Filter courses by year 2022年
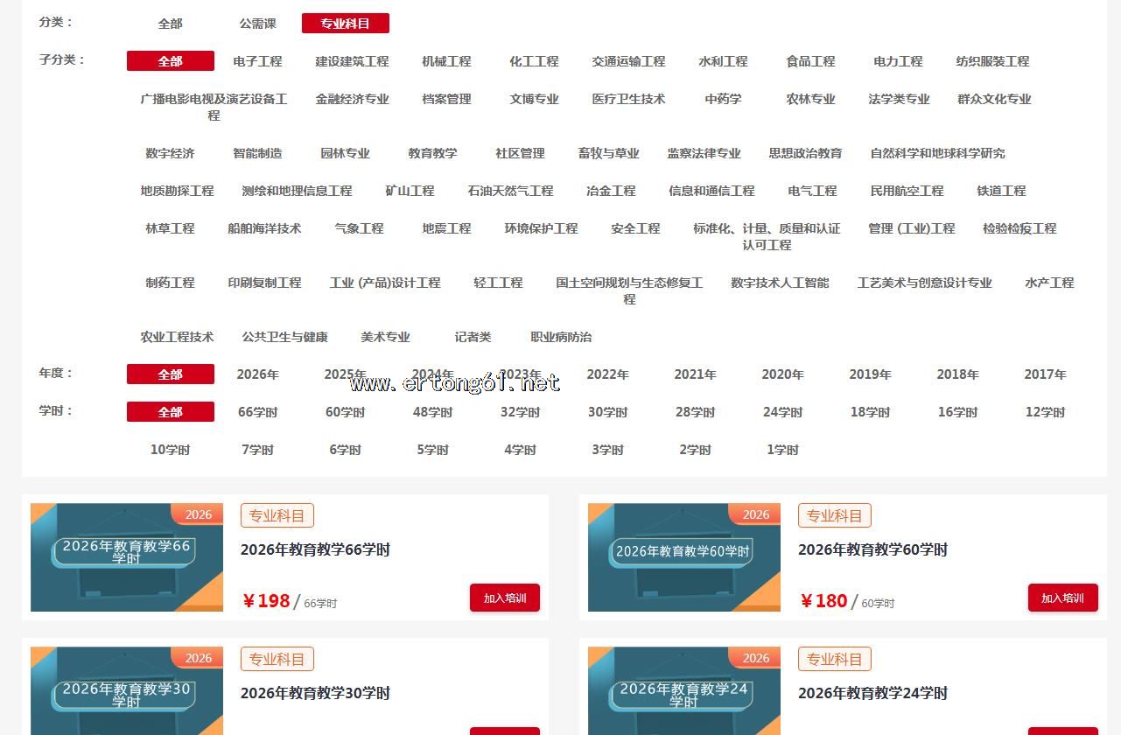This screenshot has width=1121, height=735. click(607, 374)
